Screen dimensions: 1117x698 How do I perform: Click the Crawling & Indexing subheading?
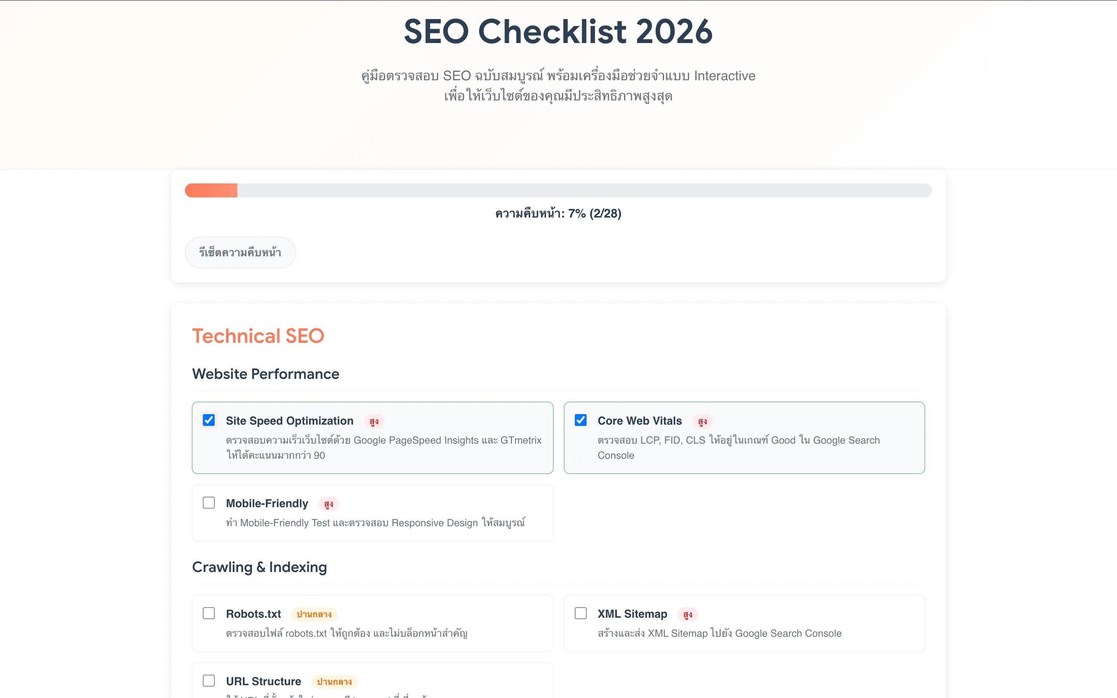(259, 567)
